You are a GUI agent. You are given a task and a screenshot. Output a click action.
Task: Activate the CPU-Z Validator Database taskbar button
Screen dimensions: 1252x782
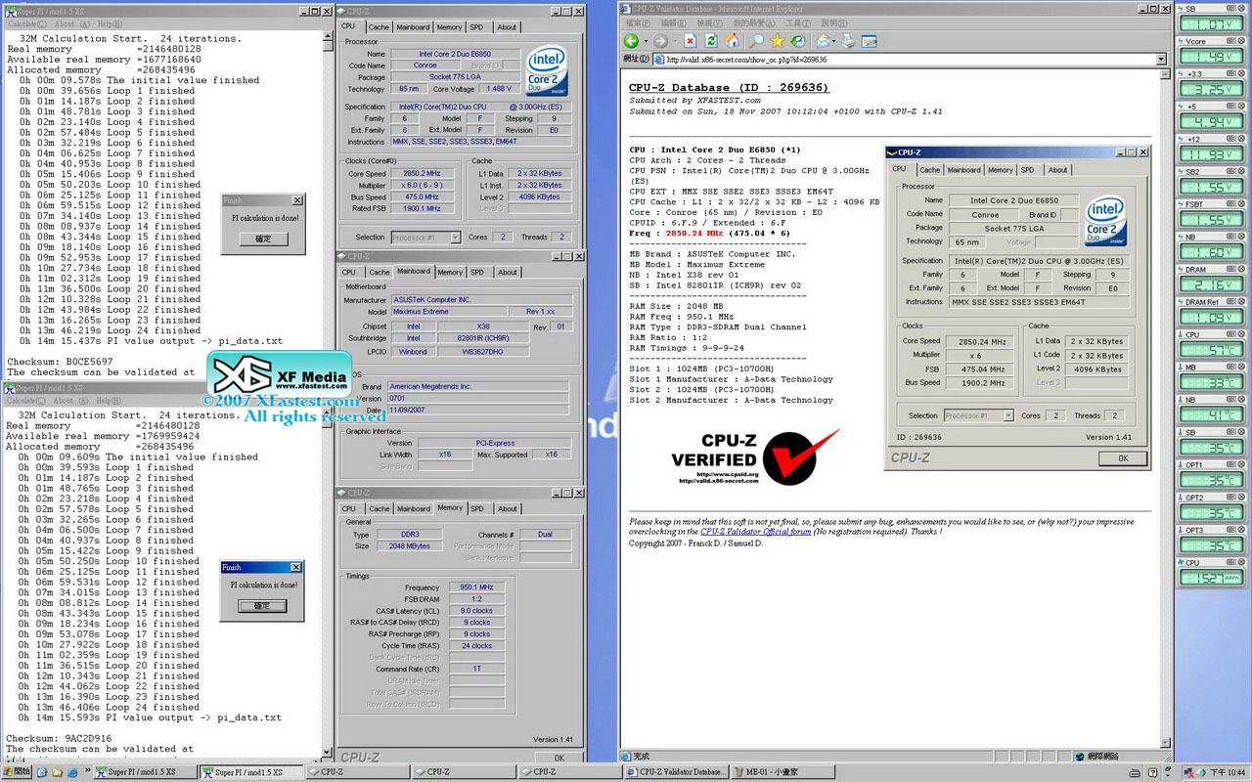click(676, 772)
